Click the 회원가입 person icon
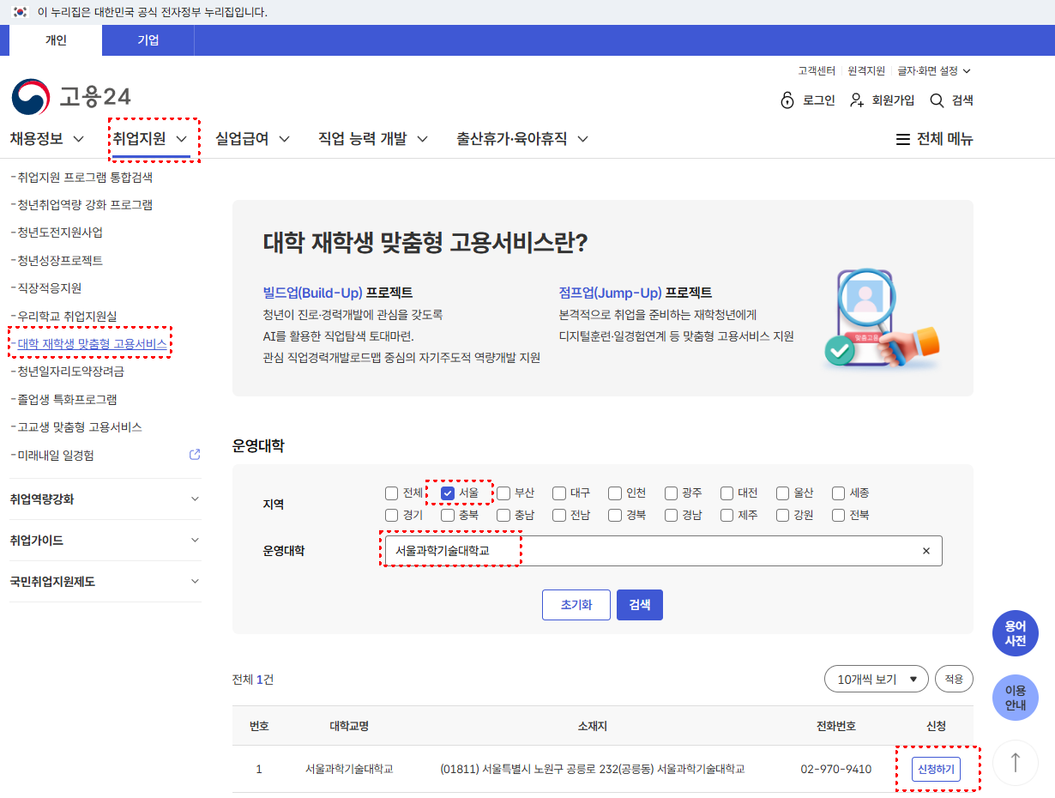The image size is (1055, 798). pos(856,100)
